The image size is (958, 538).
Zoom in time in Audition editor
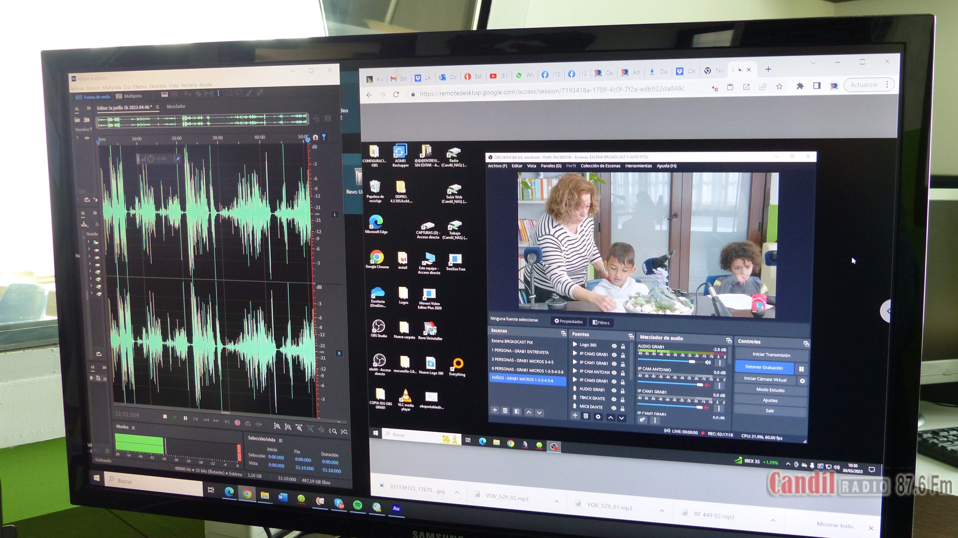pyautogui.click(x=299, y=428)
